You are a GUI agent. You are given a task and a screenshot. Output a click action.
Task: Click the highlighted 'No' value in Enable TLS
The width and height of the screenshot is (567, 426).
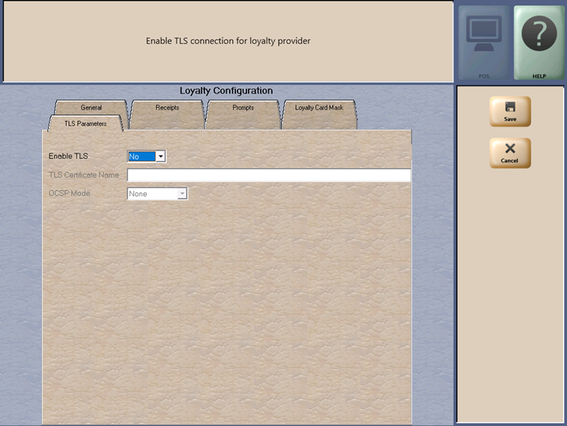[141, 156]
